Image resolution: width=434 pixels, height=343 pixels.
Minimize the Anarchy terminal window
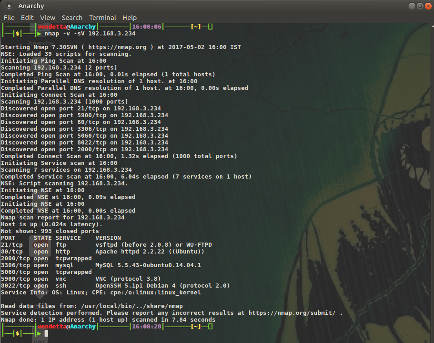tap(412, 6)
